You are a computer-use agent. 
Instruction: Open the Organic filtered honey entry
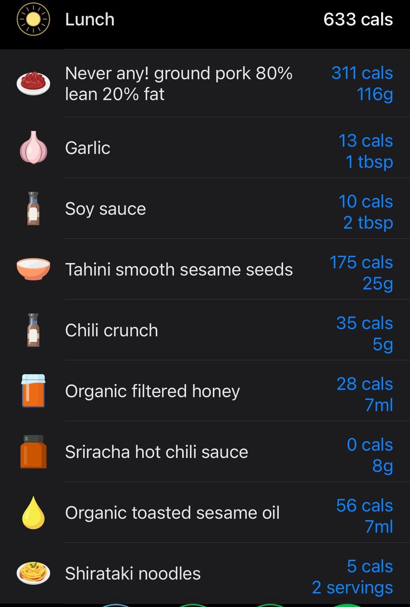pos(205,391)
